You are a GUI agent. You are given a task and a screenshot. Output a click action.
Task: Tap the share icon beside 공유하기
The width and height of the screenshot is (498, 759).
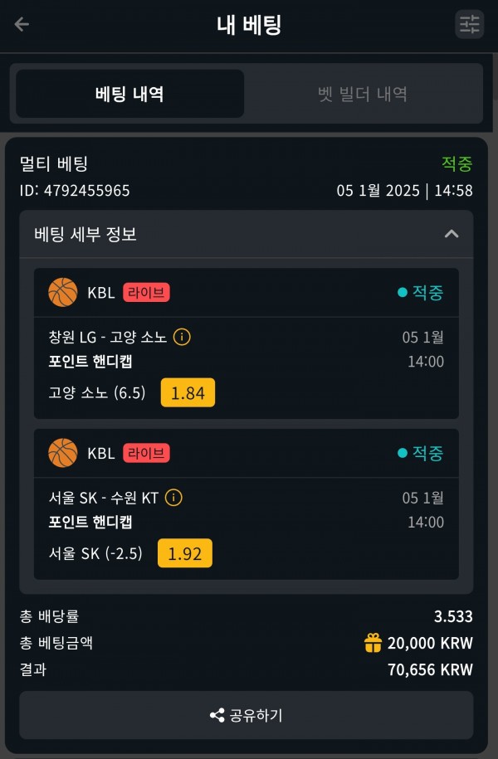coord(217,715)
